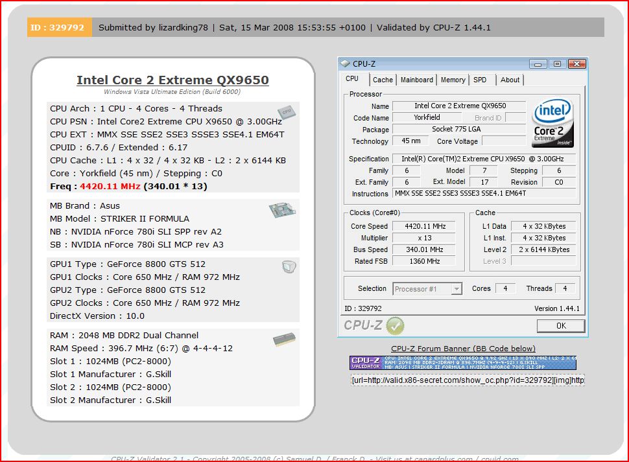Click the BB code URL text field
629x462 pixels.
[468, 380]
